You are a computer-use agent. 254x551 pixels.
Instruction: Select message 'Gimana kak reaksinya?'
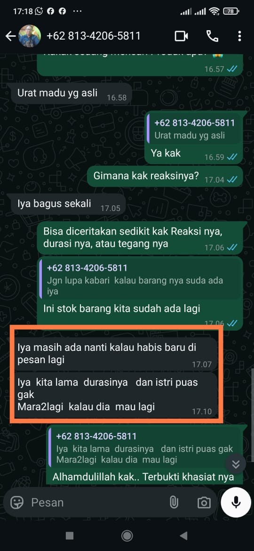tap(165, 177)
